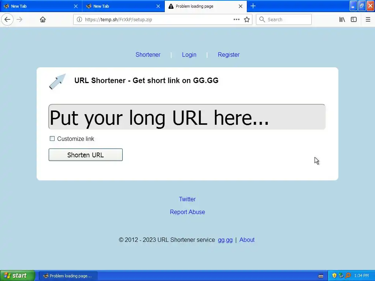Open a new tab with plus button
This screenshot has height=281, width=375.
tap(253, 6)
